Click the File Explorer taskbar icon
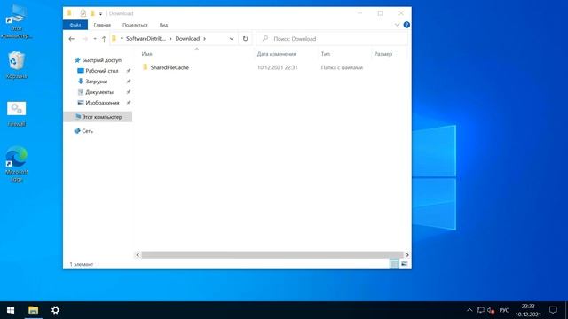Image resolution: width=568 pixels, height=319 pixels. [34, 310]
